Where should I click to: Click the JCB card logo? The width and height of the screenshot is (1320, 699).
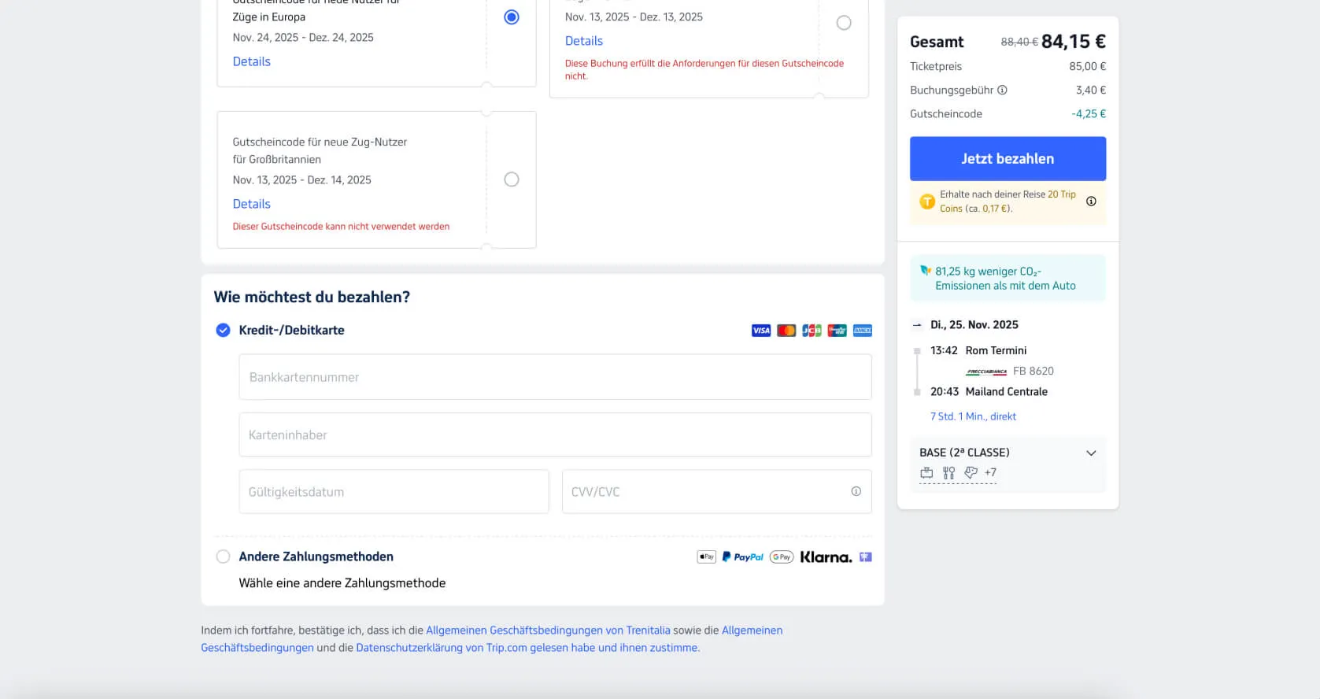pyautogui.click(x=812, y=331)
